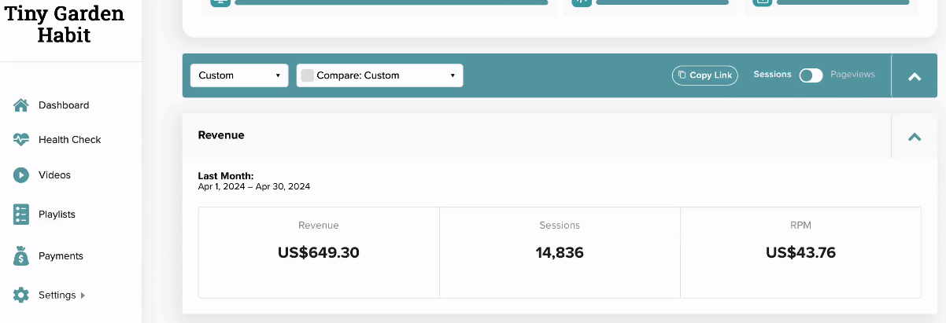Click the Tiny Garden Habit site title
This screenshot has width=946, height=323.
click(x=65, y=24)
